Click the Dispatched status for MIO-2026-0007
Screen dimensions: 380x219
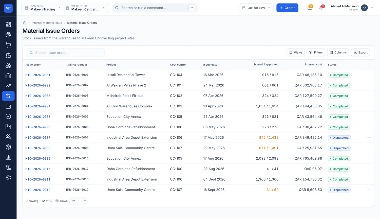coord(339,138)
